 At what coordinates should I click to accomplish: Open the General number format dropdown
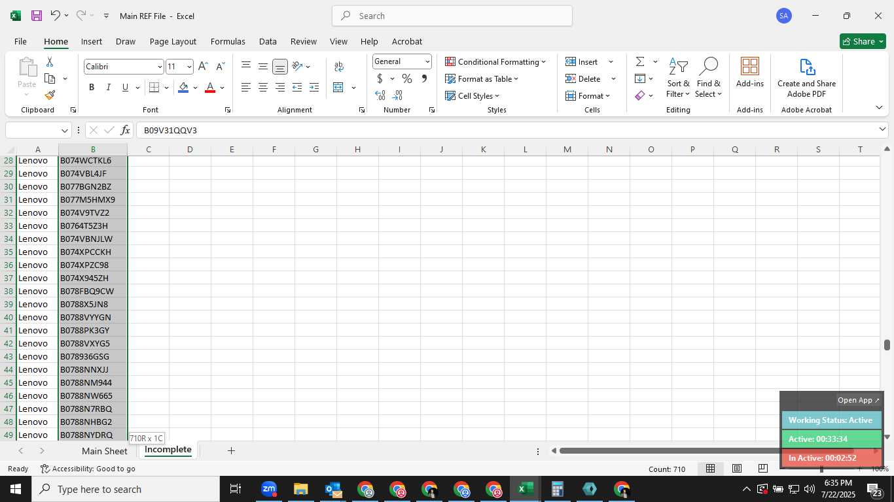click(427, 61)
